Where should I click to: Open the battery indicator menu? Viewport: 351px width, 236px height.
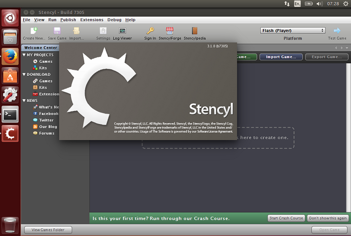pyautogui.click(x=308, y=4)
